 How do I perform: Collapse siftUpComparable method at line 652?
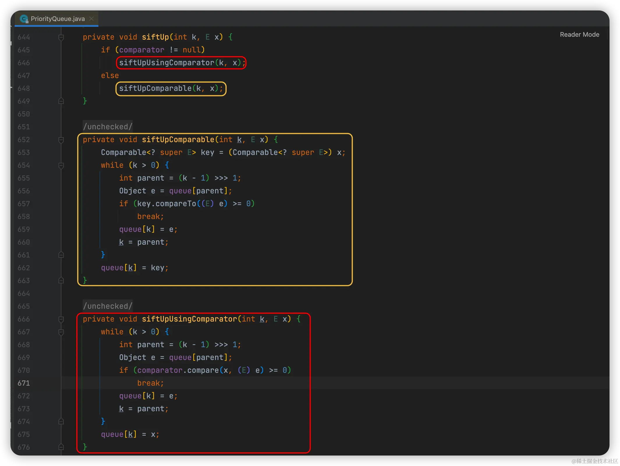(61, 140)
